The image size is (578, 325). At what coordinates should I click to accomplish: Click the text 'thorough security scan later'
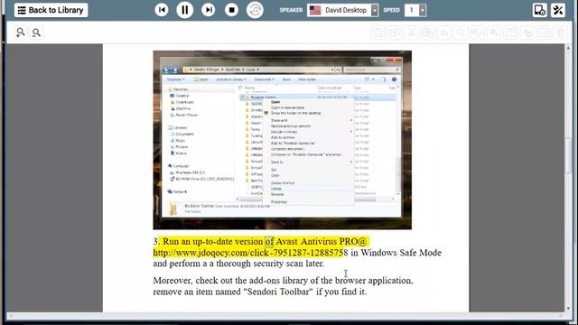pos(270,264)
